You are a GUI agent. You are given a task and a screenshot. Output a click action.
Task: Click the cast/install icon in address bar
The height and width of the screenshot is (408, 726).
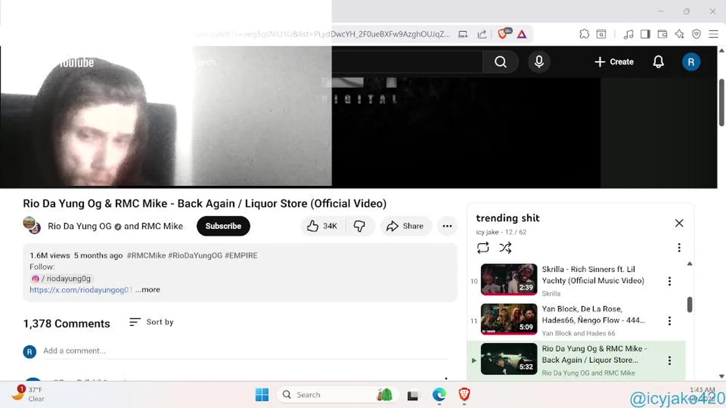(x=463, y=34)
